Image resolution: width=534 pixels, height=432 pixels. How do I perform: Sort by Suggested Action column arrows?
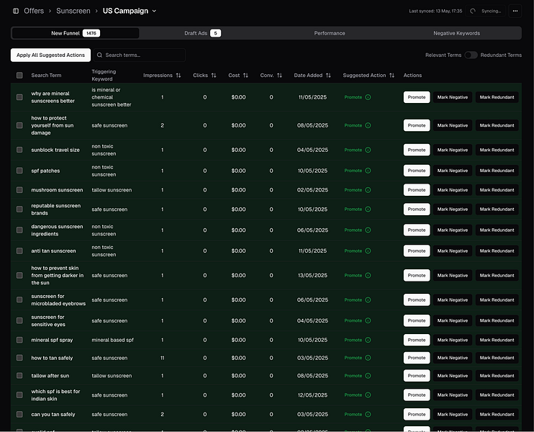[x=392, y=76]
